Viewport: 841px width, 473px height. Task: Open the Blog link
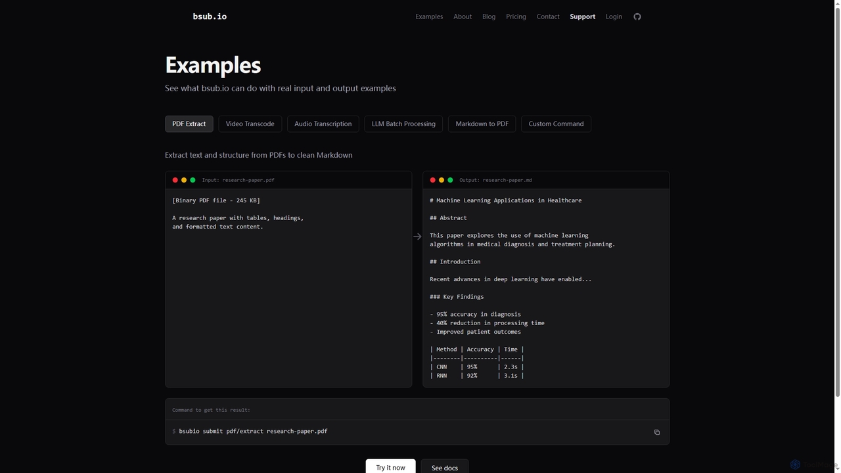[x=489, y=16]
